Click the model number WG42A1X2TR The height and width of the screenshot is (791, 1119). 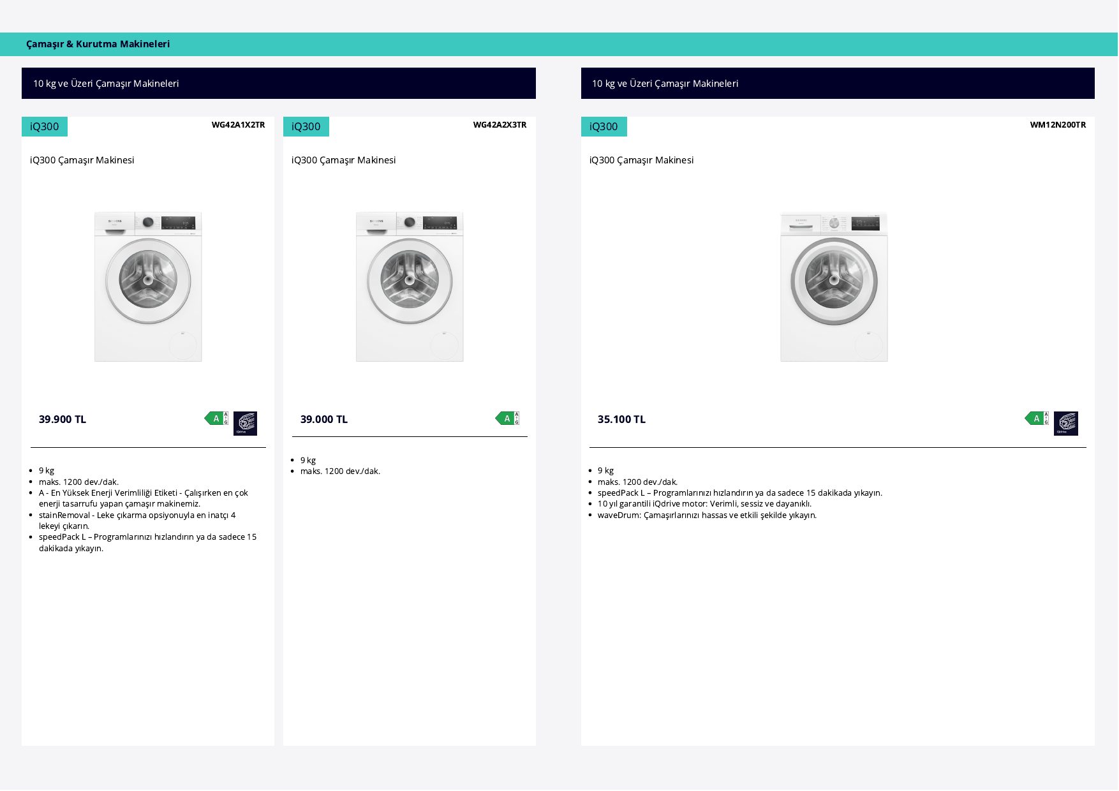(238, 125)
